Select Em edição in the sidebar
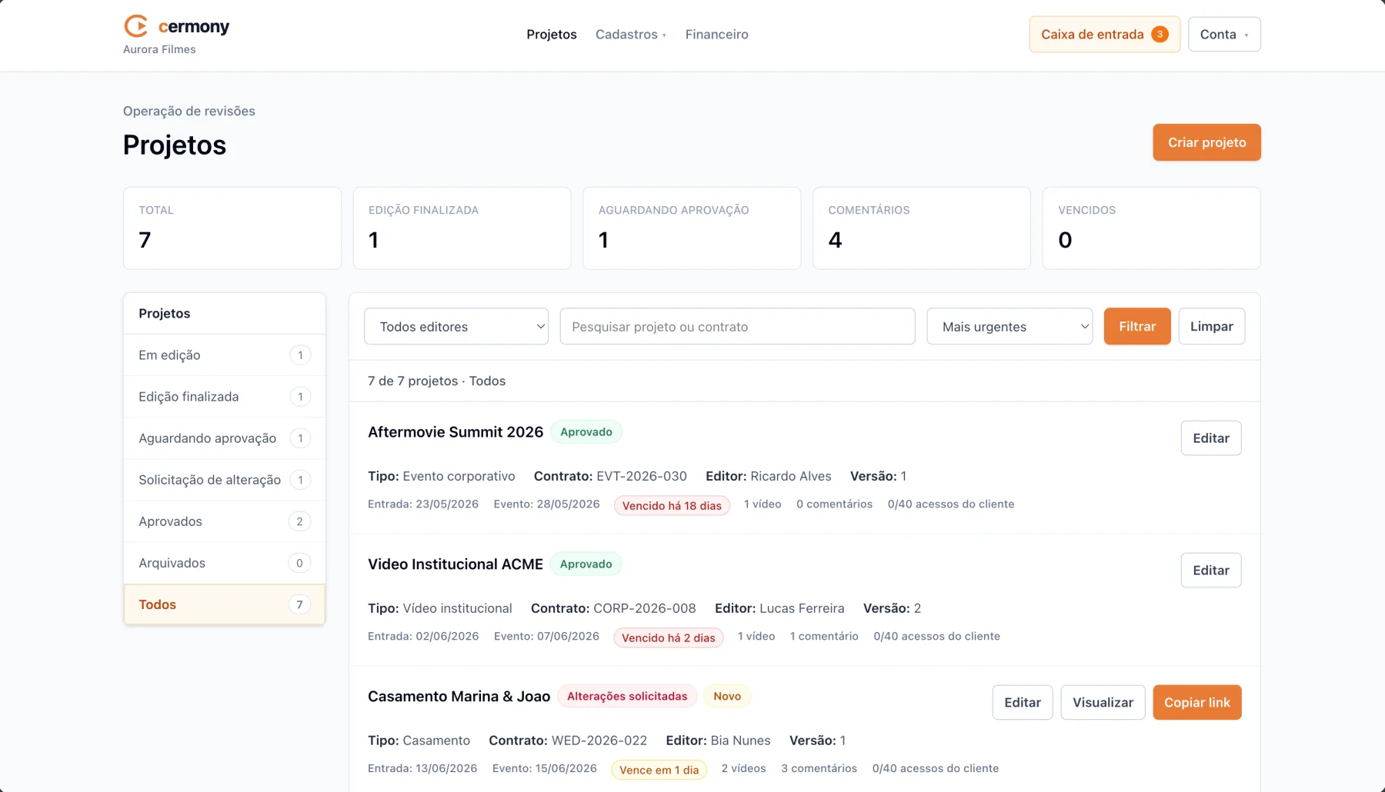Screen dimensions: 1385x792 coord(224,354)
